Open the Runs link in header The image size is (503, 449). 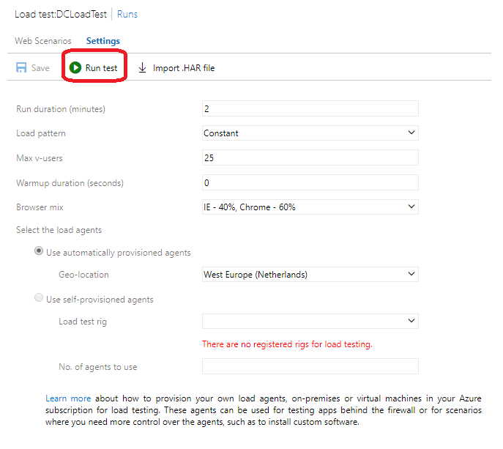[127, 15]
